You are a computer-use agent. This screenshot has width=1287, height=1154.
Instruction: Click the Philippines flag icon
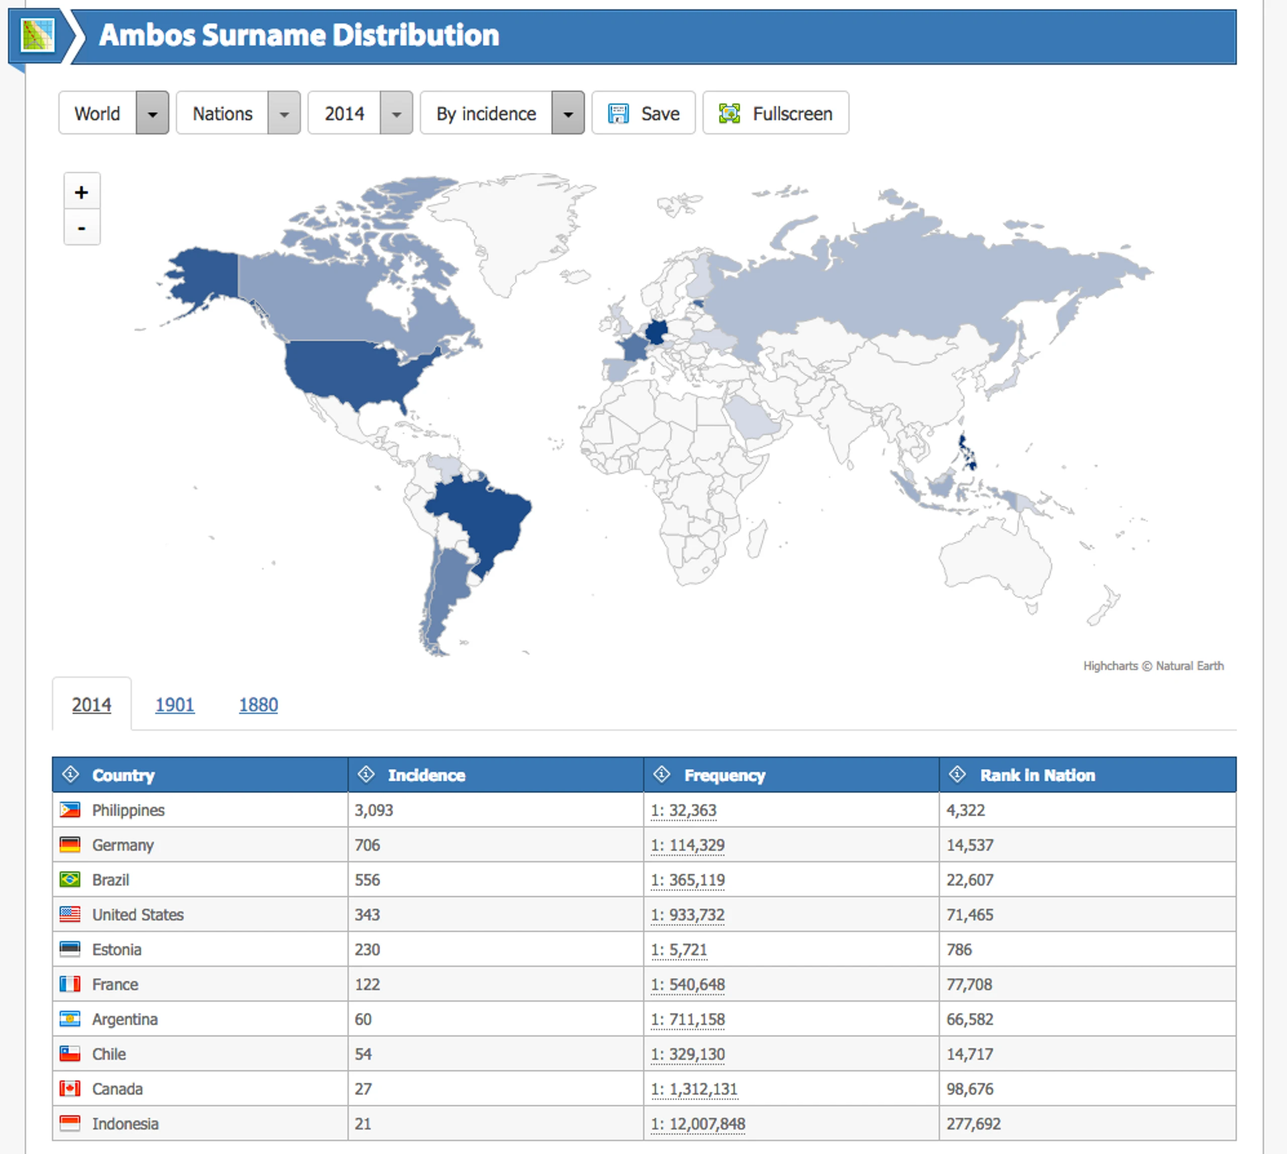(x=70, y=810)
